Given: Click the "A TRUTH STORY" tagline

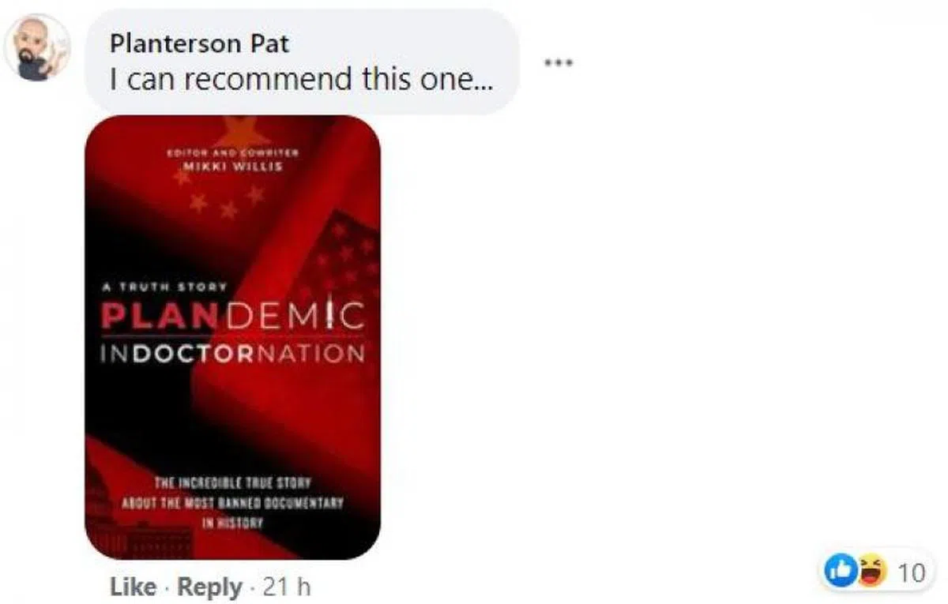Looking at the screenshot, I should click(x=163, y=287).
